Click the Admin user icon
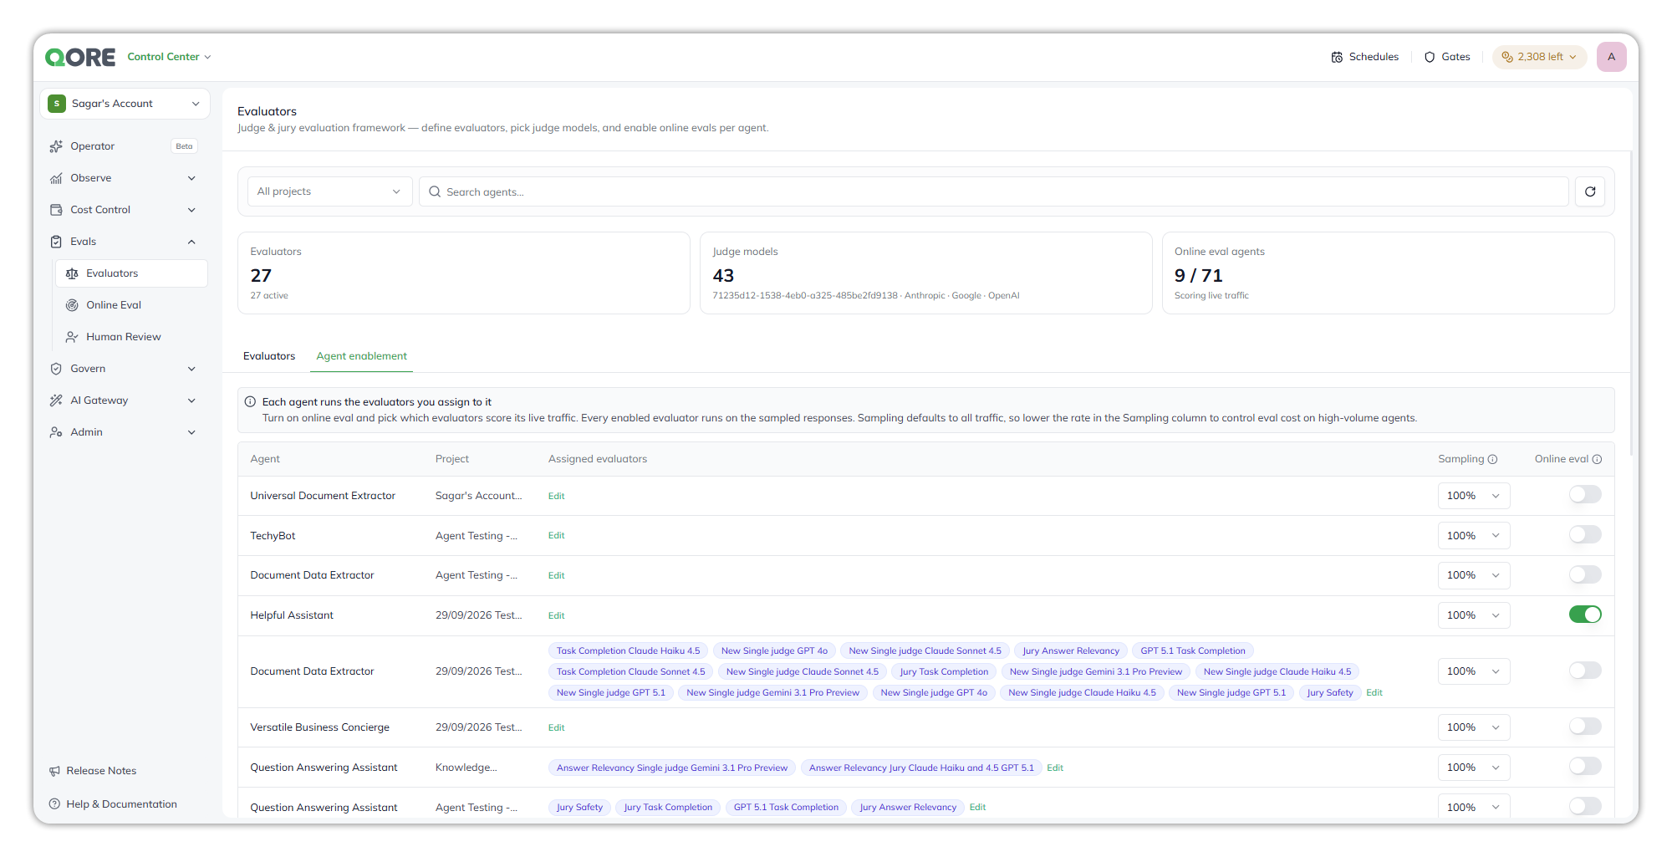1672x857 pixels. click(56, 432)
